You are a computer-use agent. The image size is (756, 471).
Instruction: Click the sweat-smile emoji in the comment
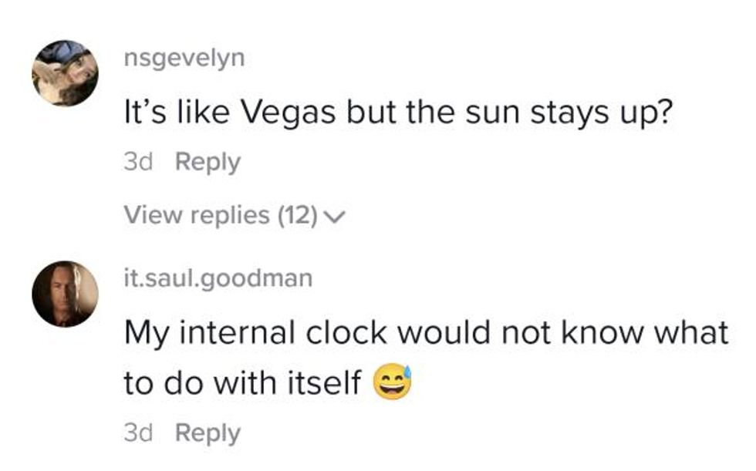pyautogui.click(x=393, y=382)
